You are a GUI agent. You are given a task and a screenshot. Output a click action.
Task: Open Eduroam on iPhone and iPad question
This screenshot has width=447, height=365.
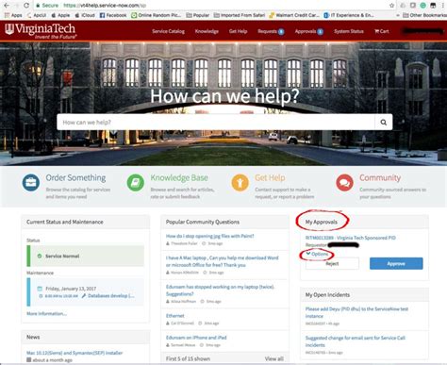(x=196, y=338)
